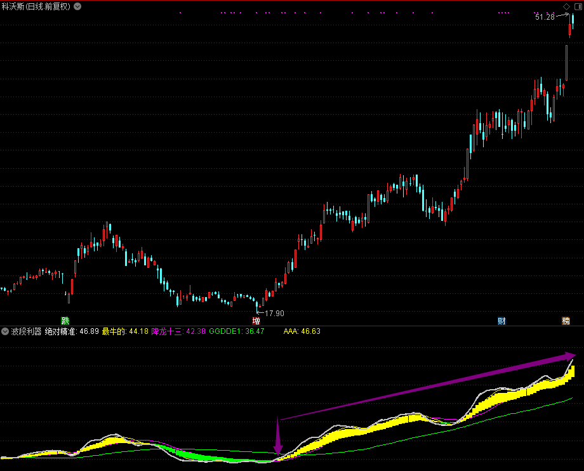Select the 波段利器 indicator name

tap(26, 331)
